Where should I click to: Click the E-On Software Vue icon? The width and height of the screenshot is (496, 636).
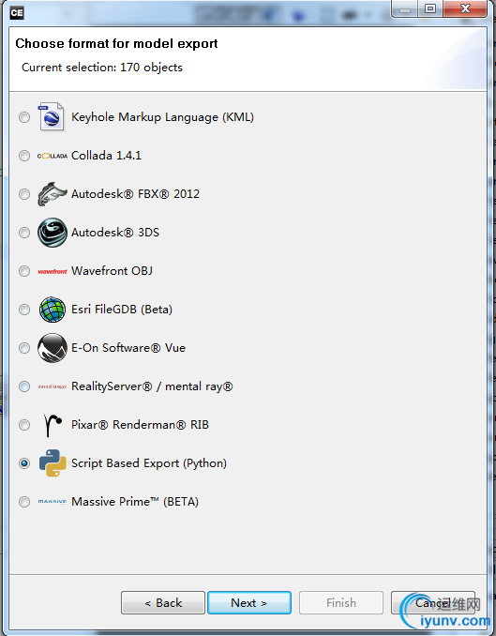[53, 348]
